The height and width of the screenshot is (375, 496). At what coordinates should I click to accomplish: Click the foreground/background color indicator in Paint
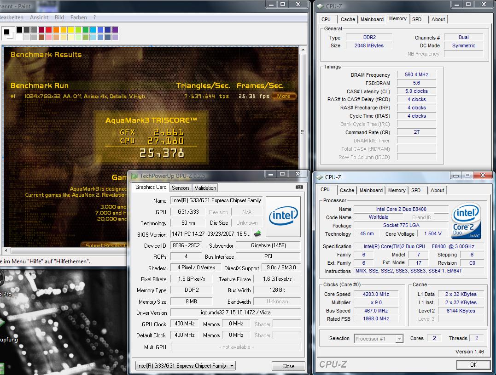click(x=7, y=33)
